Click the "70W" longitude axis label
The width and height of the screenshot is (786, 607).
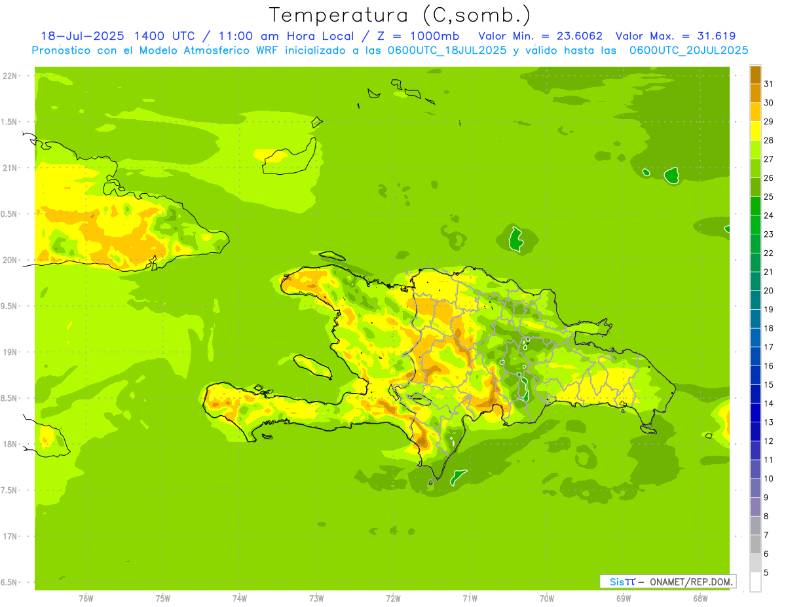[547, 598]
